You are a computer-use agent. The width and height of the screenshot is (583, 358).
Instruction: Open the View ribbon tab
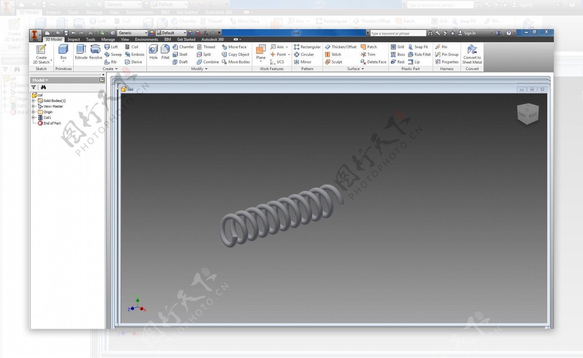point(125,39)
